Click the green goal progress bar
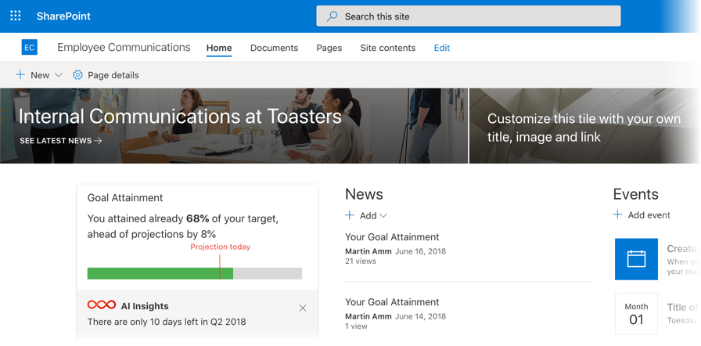The width and height of the screenshot is (701, 346). (160, 273)
